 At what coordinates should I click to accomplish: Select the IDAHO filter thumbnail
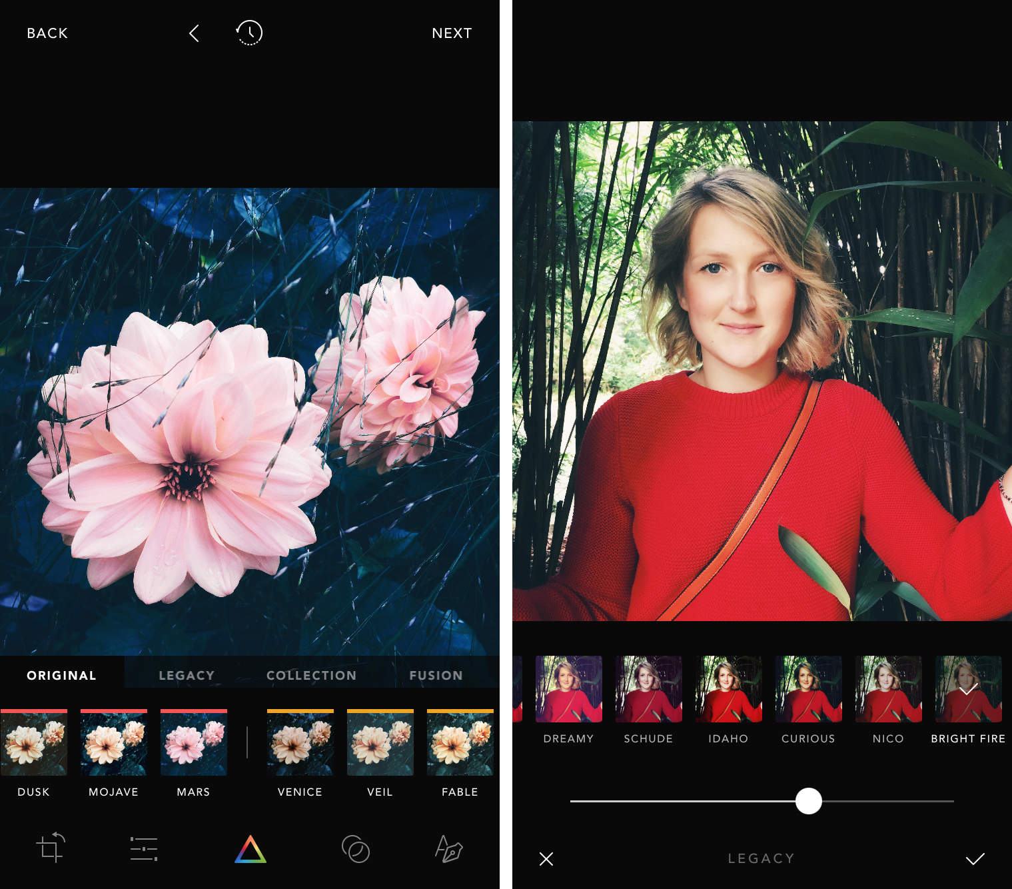point(729,689)
